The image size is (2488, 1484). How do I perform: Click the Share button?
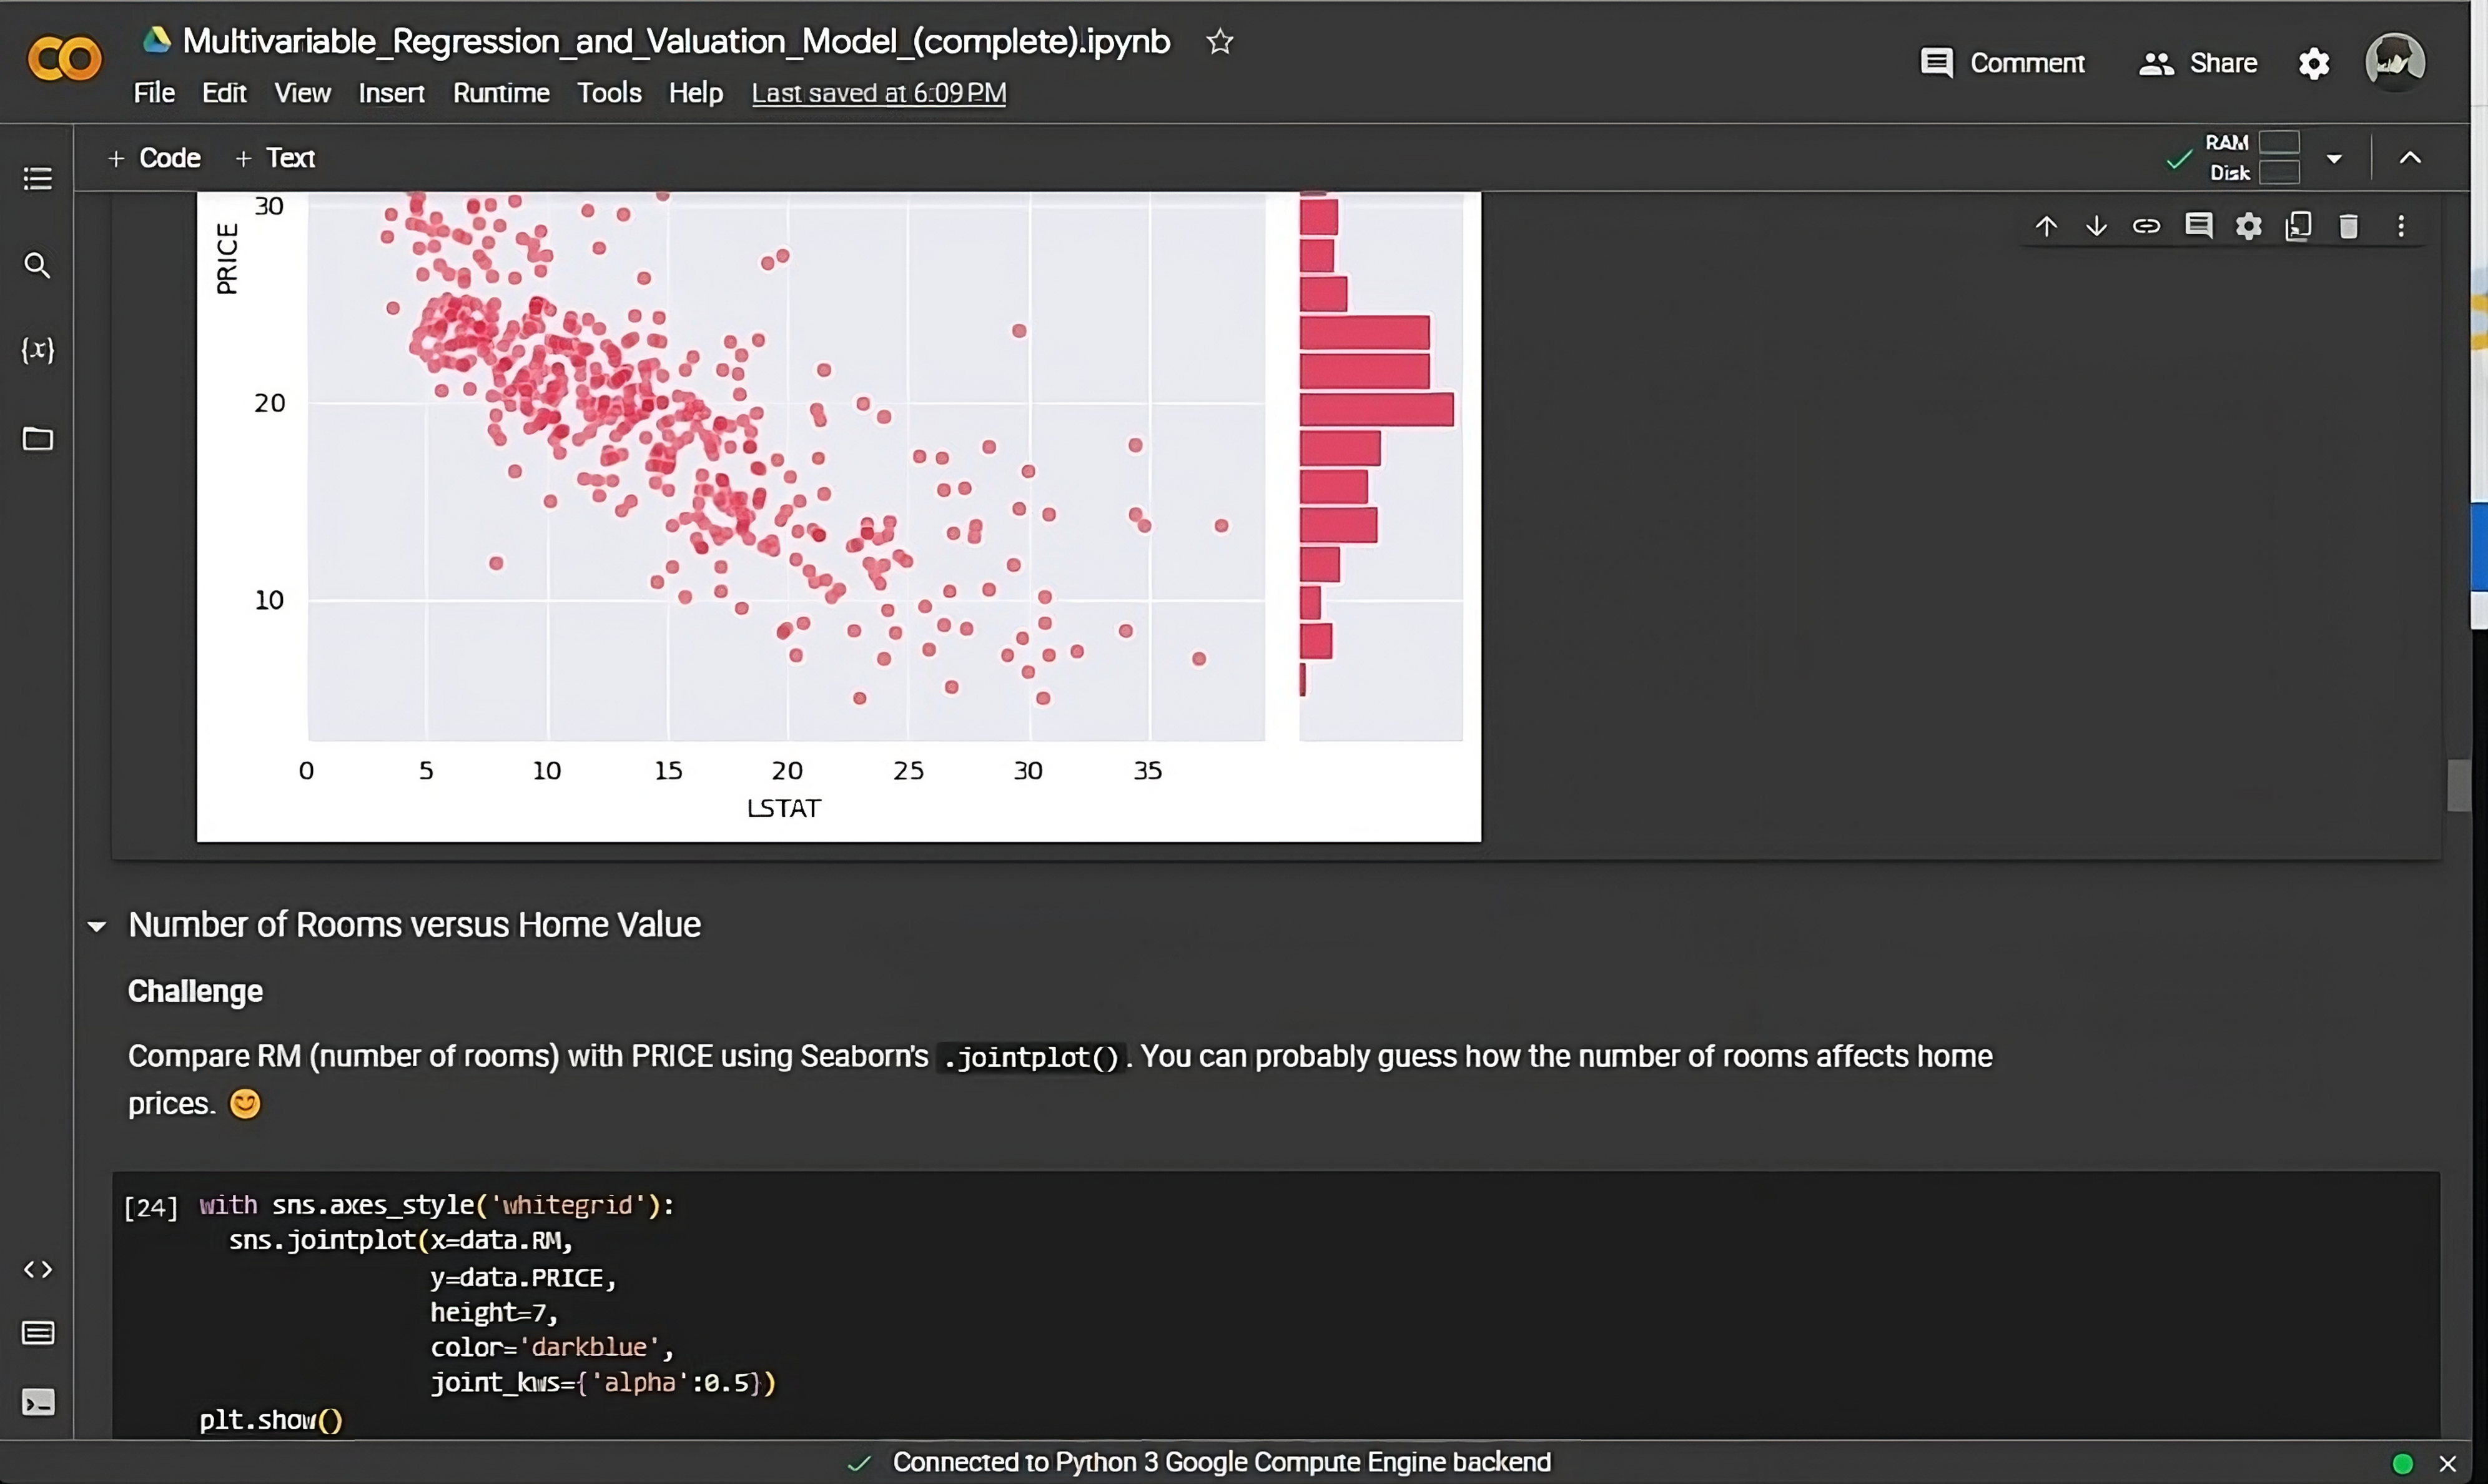point(2197,63)
